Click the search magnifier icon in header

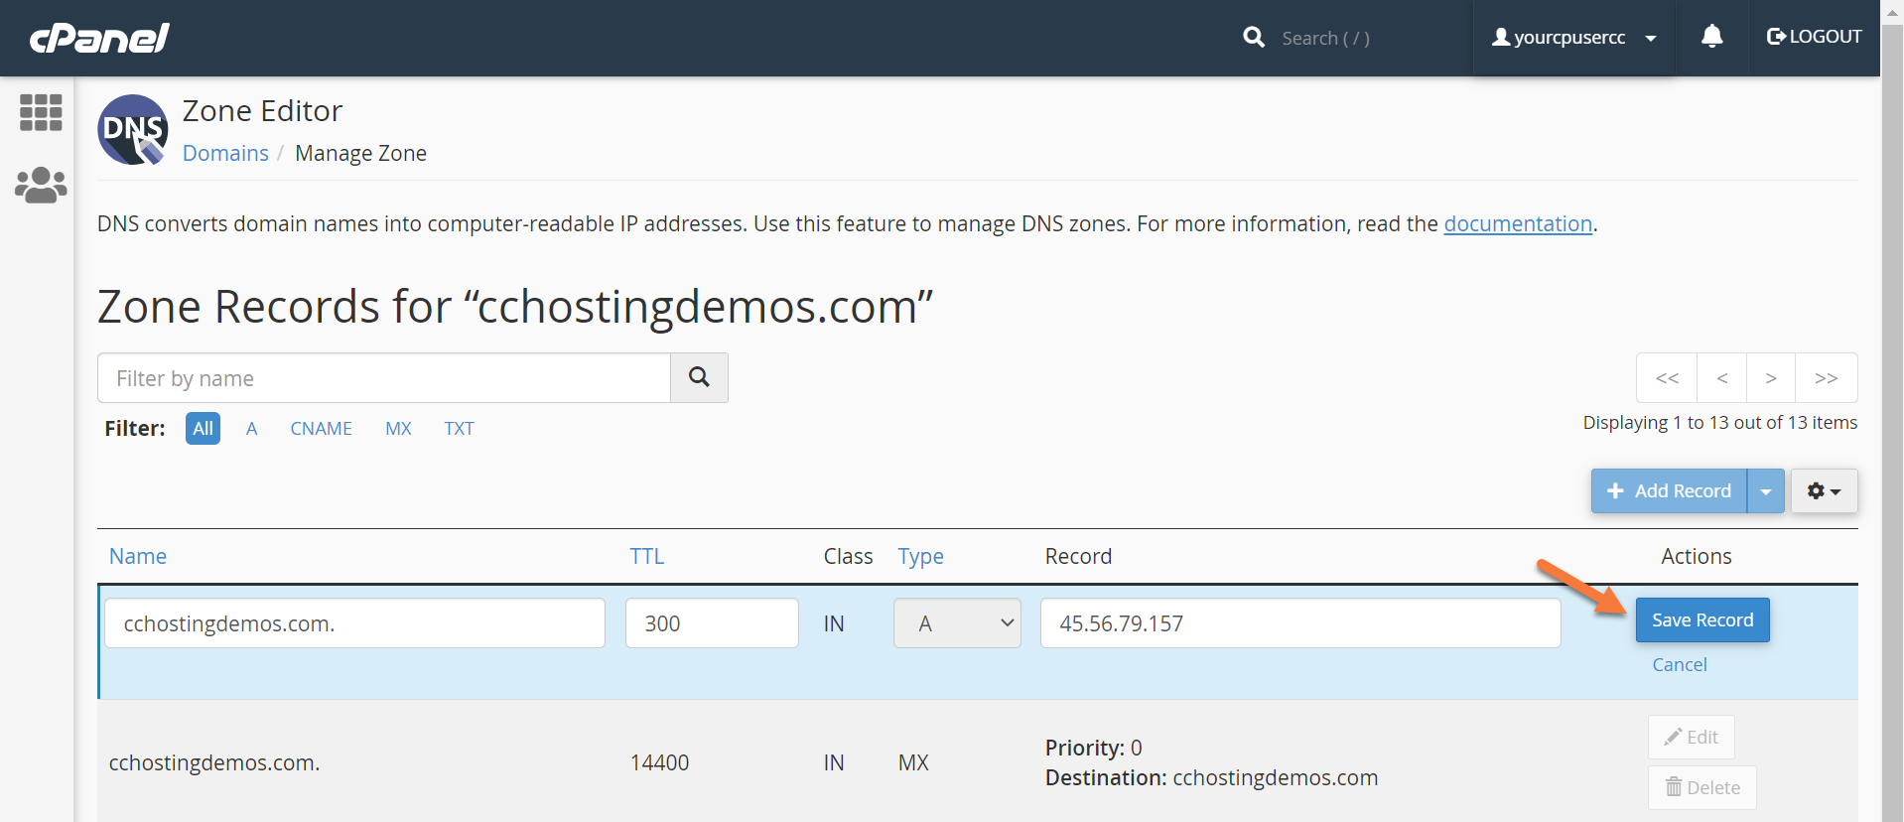pyautogui.click(x=1254, y=38)
